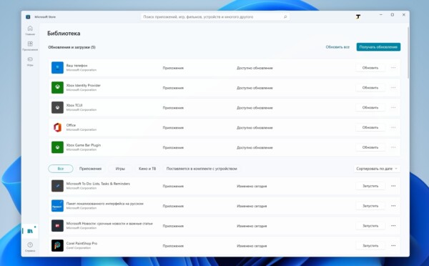429x266 pixels.
Task: Open more options for Ваш телефон
Action: coord(393,68)
